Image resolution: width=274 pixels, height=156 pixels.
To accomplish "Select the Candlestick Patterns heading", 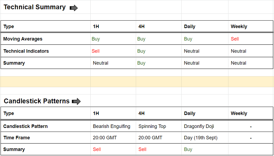I will point(36,101).
